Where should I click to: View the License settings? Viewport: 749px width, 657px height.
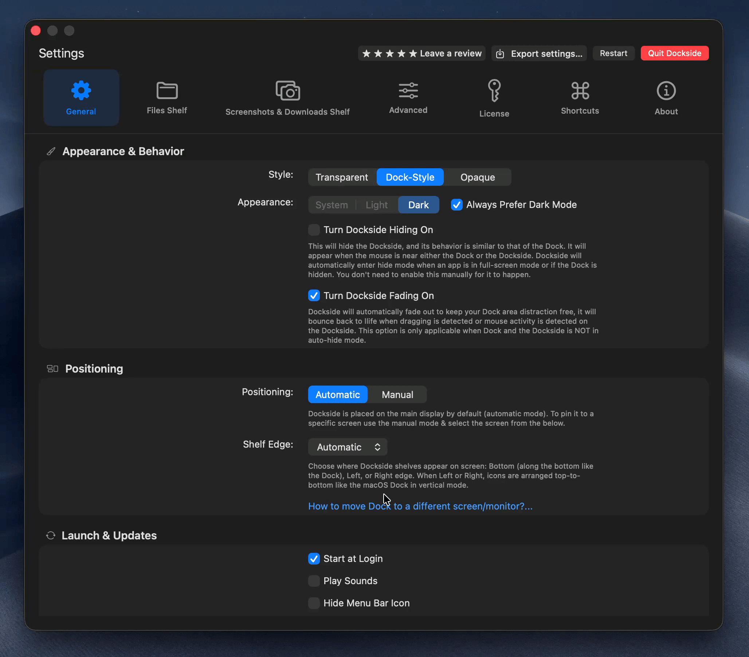[x=494, y=97]
